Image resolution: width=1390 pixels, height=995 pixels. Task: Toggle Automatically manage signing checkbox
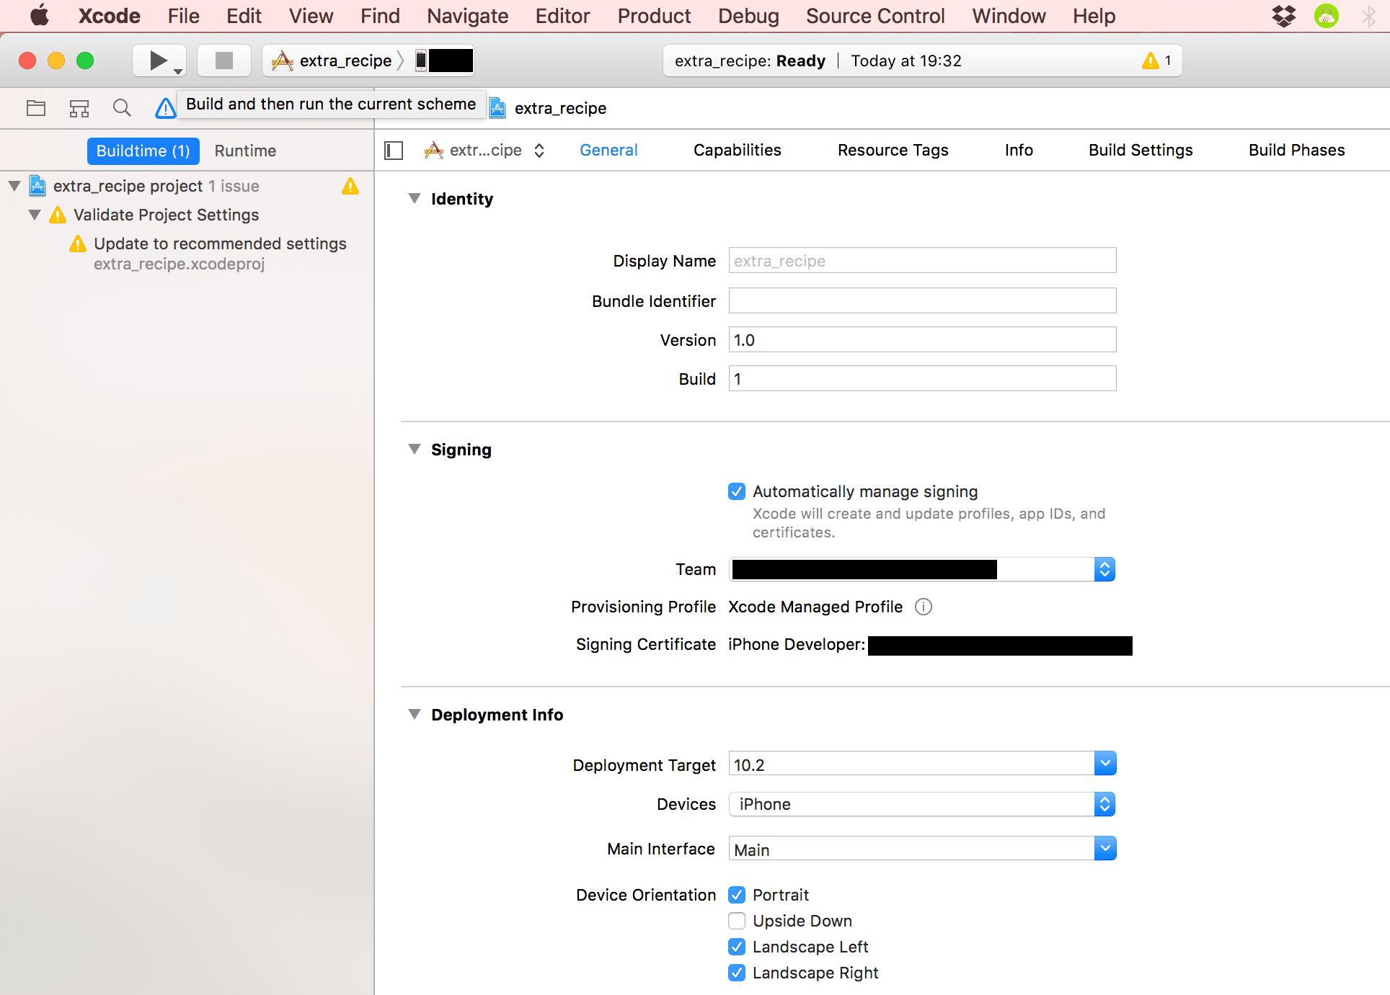click(737, 491)
